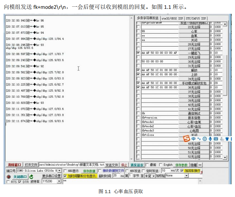Click the 版本信息 send button
Image resolution: width=235 pixels, height=197 pixels.
coord(194,118)
